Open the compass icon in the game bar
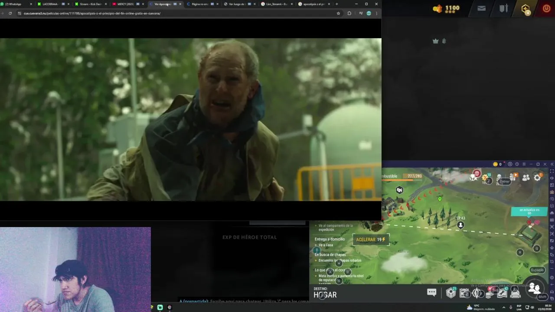The image size is (555, 312). tap(477, 293)
